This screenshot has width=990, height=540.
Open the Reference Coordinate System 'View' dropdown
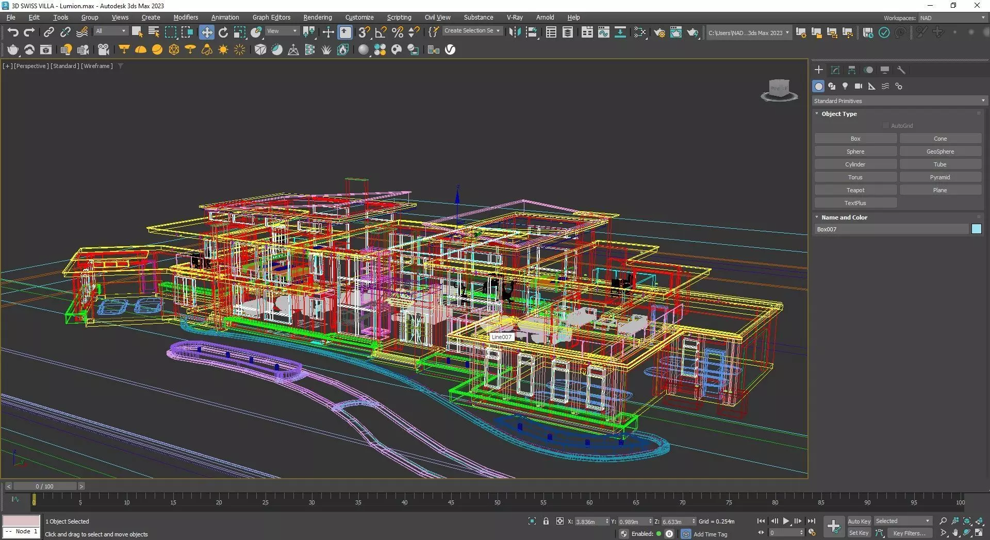click(x=282, y=31)
